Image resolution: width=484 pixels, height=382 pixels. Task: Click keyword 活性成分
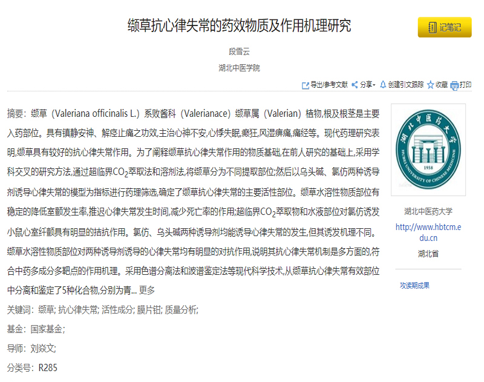[x=118, y=310]
